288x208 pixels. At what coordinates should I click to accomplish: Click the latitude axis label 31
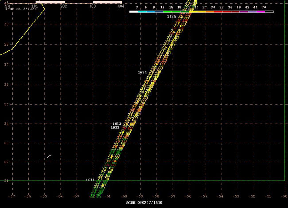coord(6,181)
